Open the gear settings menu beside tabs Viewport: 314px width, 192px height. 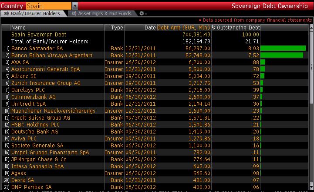[x=142, y=13]
